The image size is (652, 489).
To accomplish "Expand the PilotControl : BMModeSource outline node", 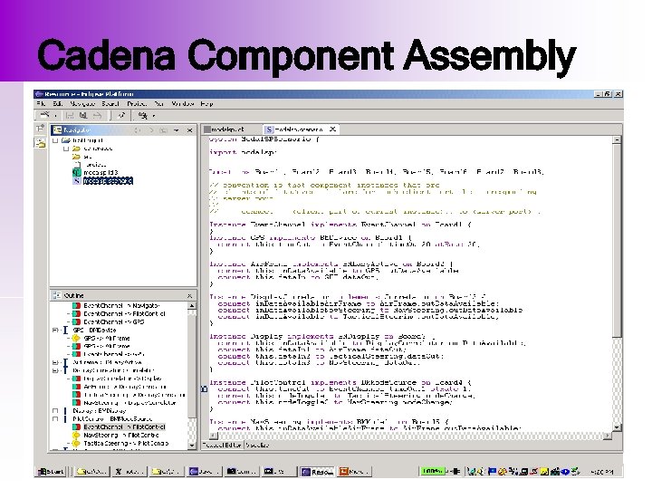I will point(55,419).
